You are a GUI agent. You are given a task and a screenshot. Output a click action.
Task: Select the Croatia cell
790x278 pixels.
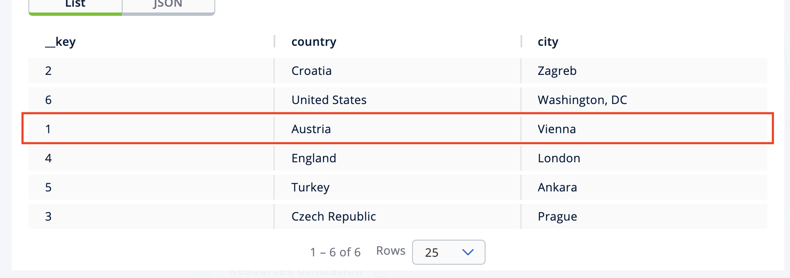click(312, 71)
